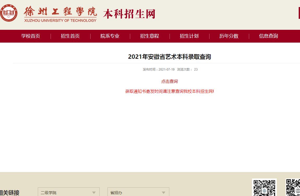Click red notice about 录取通知书寄发时间

(x=170, y=91)
